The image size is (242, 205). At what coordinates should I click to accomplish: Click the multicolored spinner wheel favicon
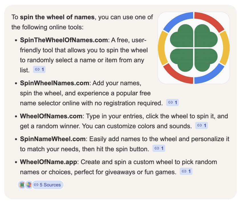click(29, 185)
